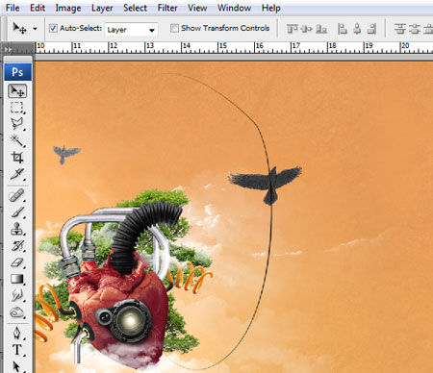Uncheck the Auto-Select checkbox
Image resolution: width=433 pixels, height=373 pixels.
click(53, 28)
